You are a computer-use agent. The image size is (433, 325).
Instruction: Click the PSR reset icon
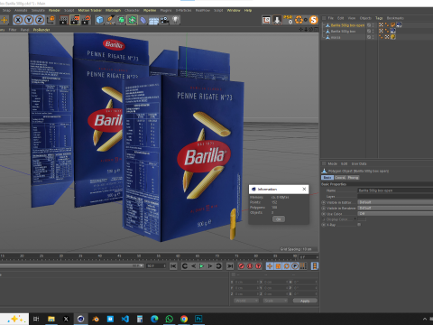pos(288,20)
